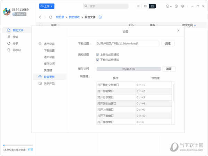Click the 浏览 browse button

(168, 44)
